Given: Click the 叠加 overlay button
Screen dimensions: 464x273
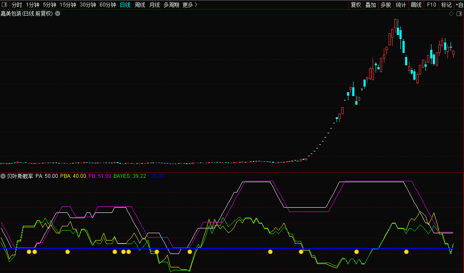Looking at the screenshot, I should coord(370,5).
